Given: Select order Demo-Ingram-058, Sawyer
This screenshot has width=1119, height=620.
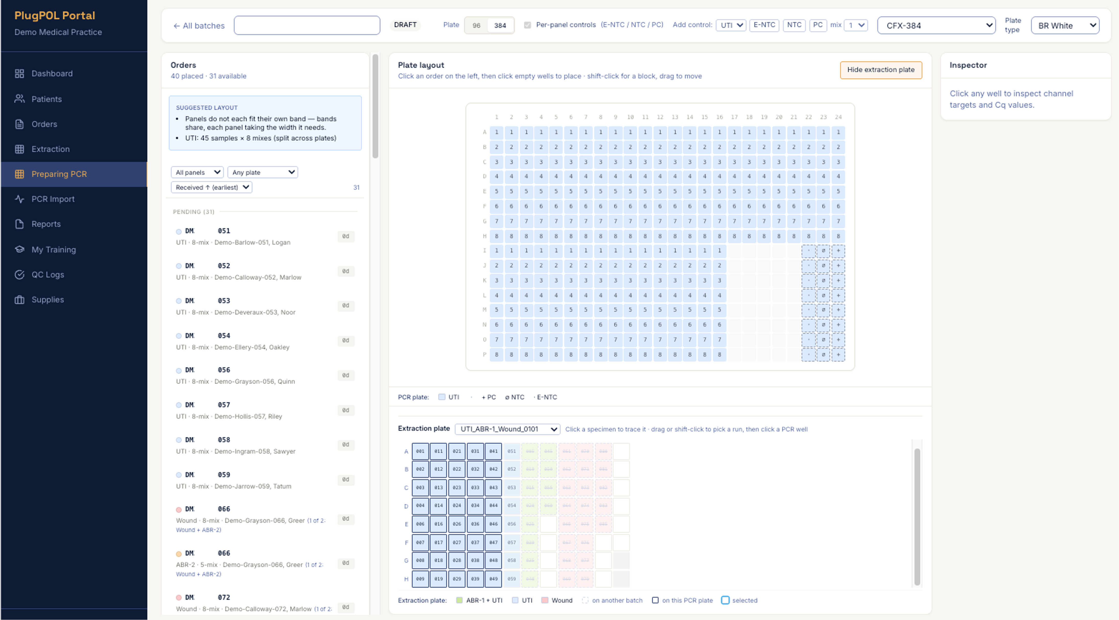Looking at the screenshot, I should pyautogui.click(x=265, y=445).
